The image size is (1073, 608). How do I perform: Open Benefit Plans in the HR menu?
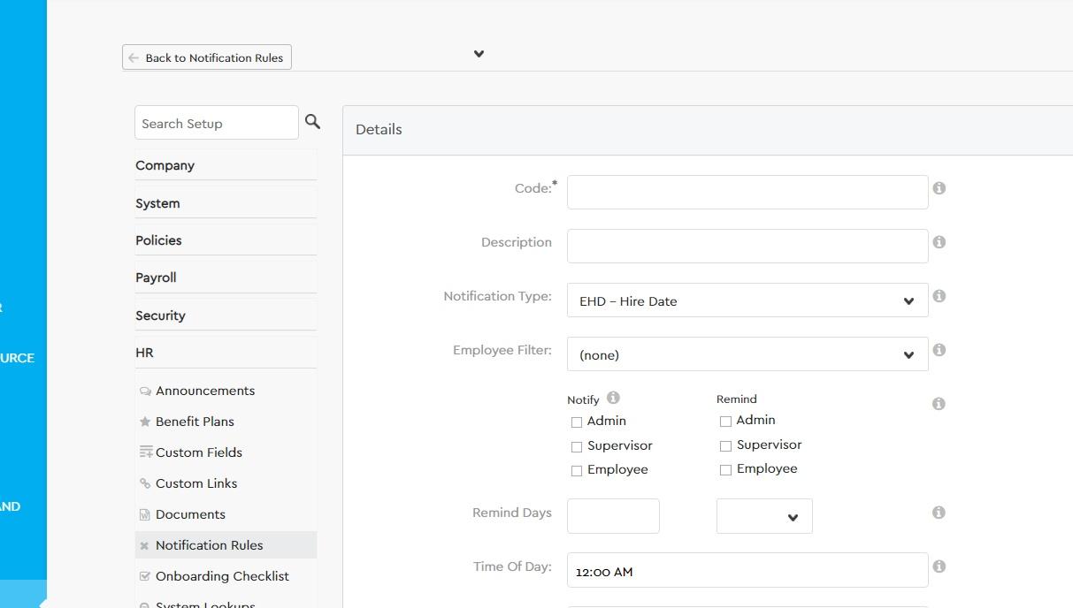[x=195, y=422]
